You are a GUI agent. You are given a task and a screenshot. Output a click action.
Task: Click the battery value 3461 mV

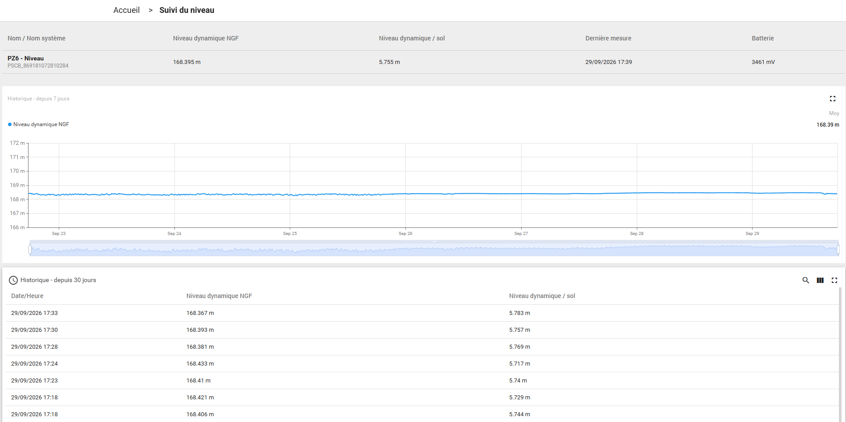pyautogui.click(x=763, y=62)
